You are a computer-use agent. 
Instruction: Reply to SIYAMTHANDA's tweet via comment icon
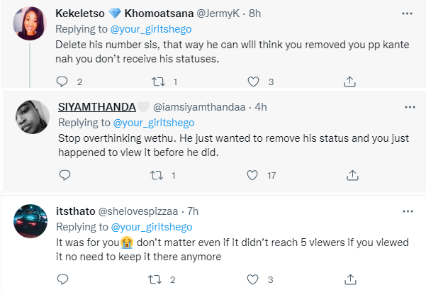coord(65,175)
